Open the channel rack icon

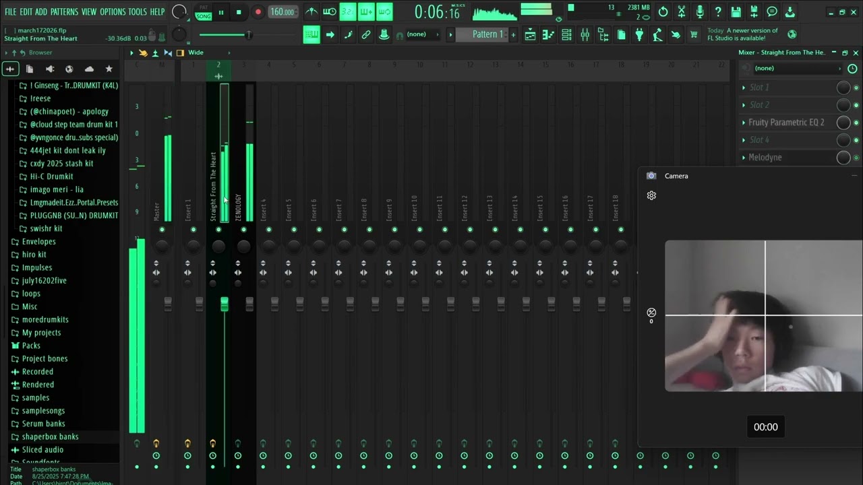567,35
